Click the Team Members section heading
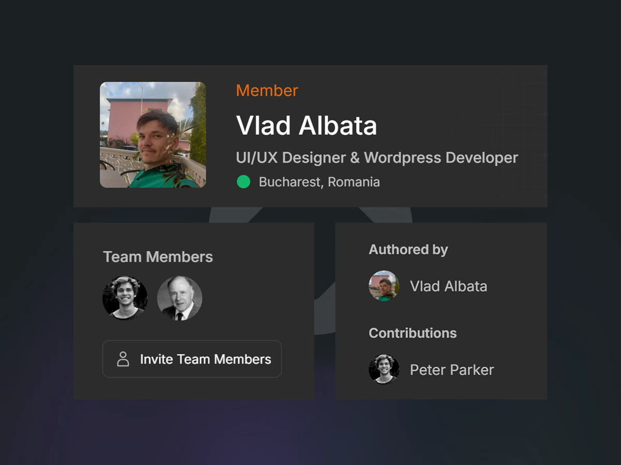The width and height of the screenshot is (621, 465). (158, 257)
